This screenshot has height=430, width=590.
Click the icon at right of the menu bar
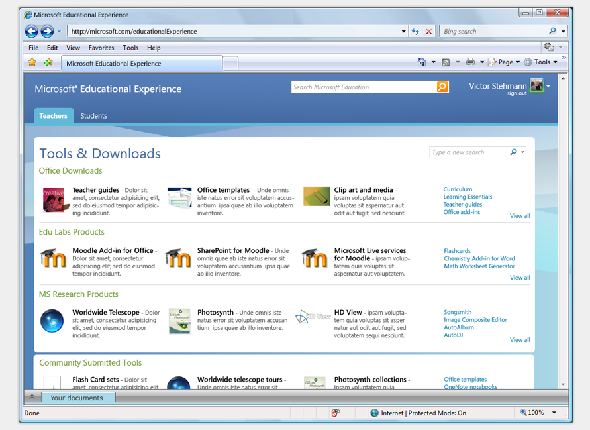tap(549, 47)
